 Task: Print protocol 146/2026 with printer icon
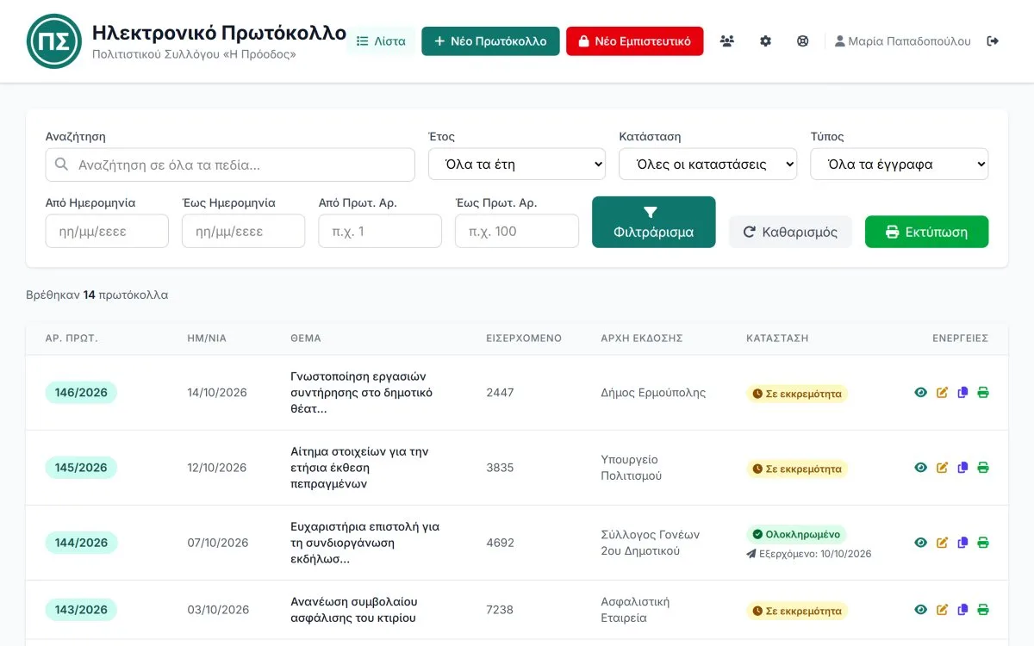[x=983, y=393]
